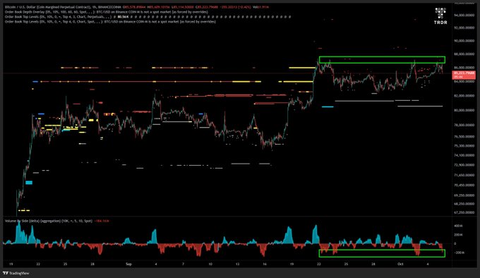Click the 16 date label on the time axis

point(265,264)
